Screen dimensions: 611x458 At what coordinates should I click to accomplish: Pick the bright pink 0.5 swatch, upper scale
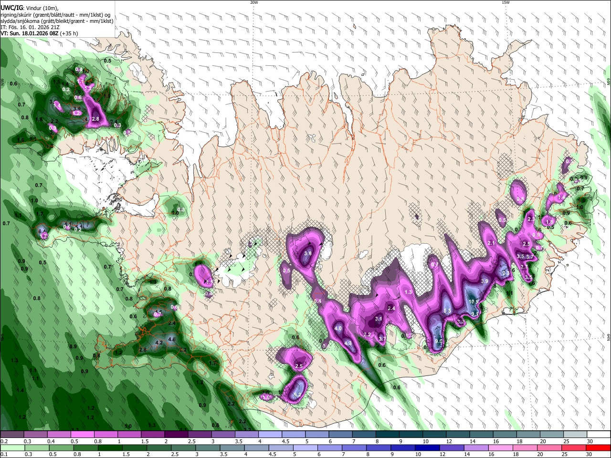coord(82,435)
